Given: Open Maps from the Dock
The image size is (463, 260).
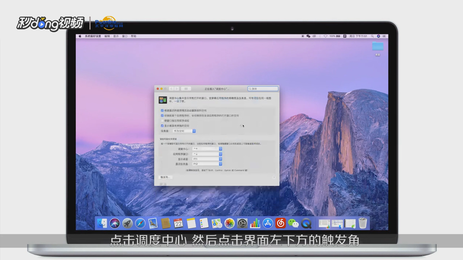Looking at the screenshot, I should pos(217,223).
